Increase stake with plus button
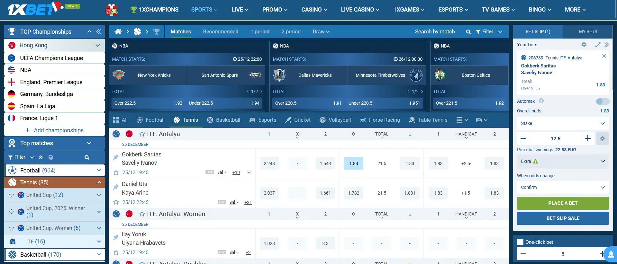 (x=588, y=138)
